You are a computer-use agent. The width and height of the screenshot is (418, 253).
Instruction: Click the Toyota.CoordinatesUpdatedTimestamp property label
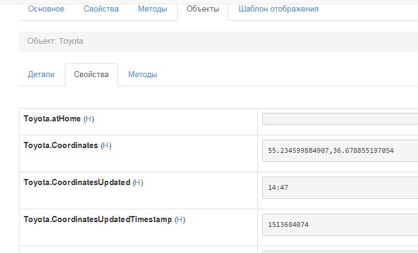(98, 220)
